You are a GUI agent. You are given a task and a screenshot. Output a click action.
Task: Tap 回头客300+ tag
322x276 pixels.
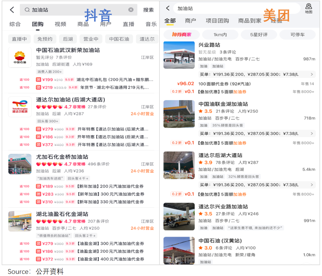pyautogui.click(x=48, y=121)
